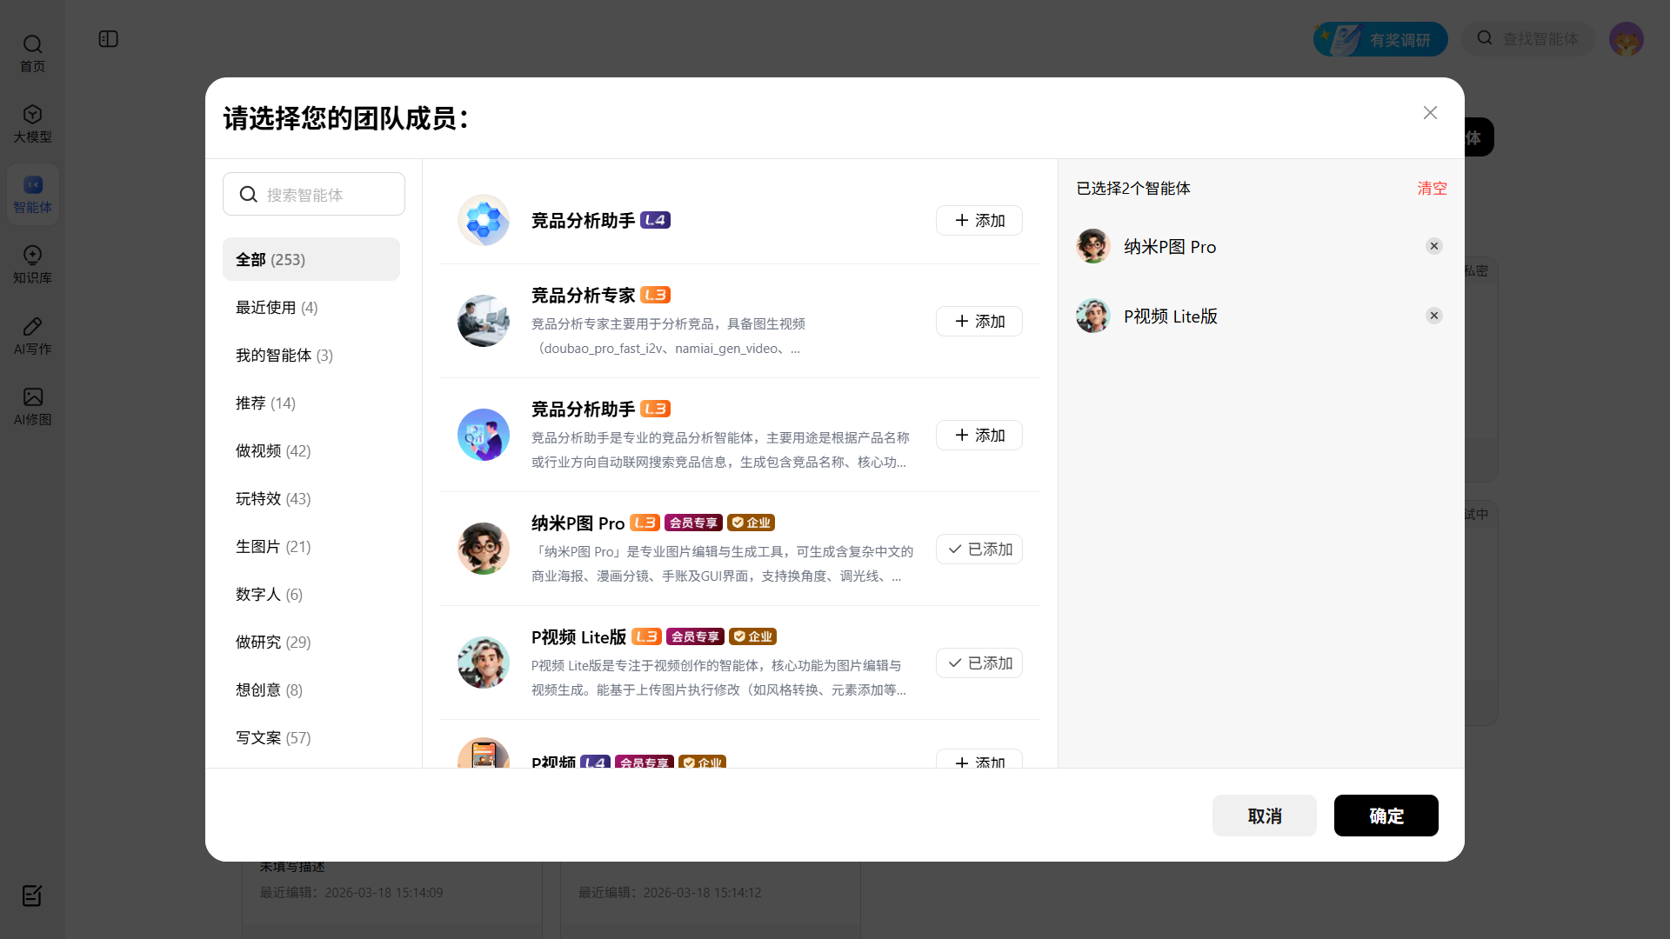Viewport: 1670px width, 939px height.
Task: Open the AI写作 sidebar tool
Action: point(32,336)
